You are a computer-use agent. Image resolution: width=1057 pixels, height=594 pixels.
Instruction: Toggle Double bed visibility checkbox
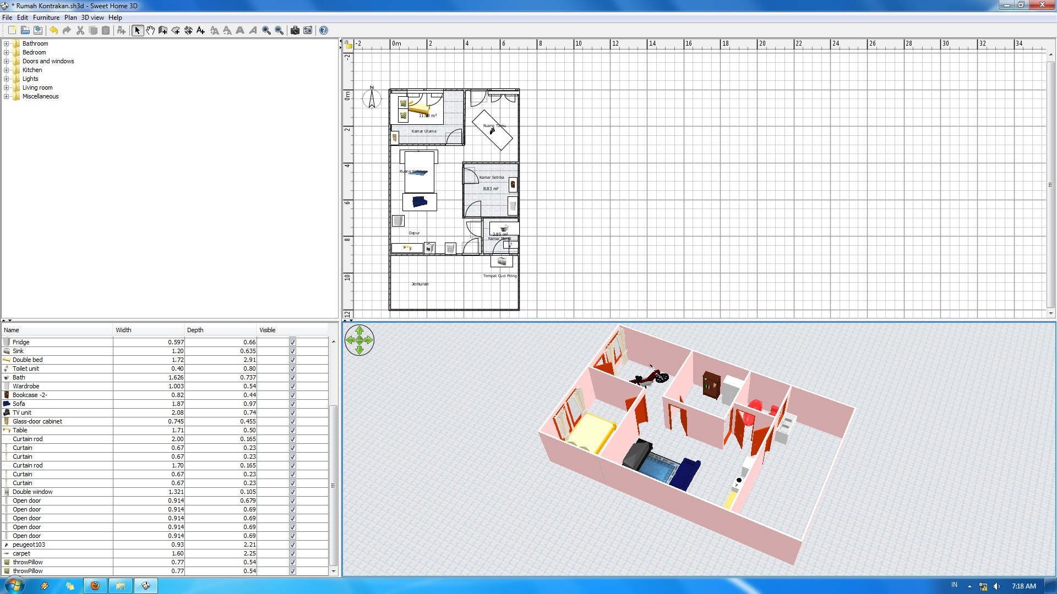[292, 360]
